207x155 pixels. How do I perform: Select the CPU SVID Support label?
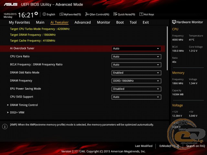point(22,97)
